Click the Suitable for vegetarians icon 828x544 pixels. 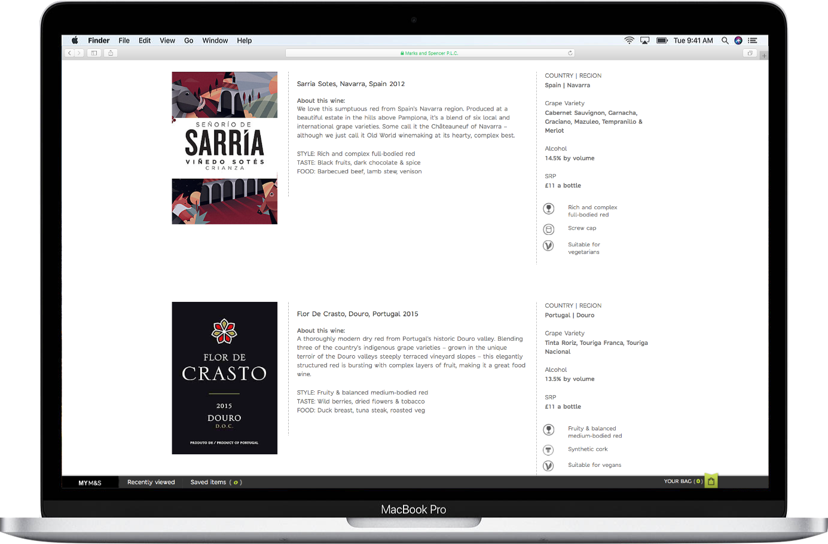[x=548, y=246]
